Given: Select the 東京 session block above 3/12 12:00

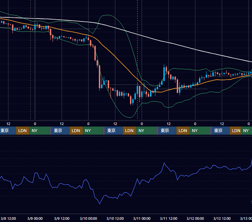Looking at the screenshot, I should click(221, 131).
